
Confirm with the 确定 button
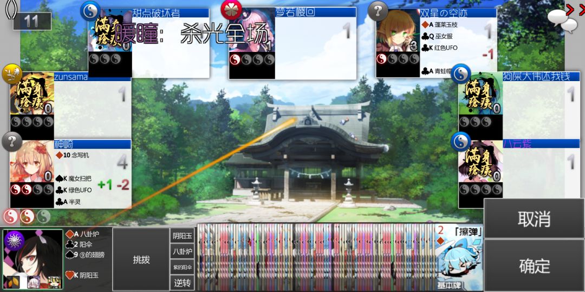click(534, 266)
